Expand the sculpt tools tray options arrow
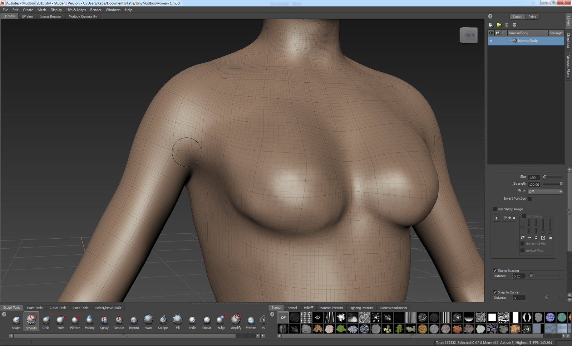 click(x=4, y=314)
